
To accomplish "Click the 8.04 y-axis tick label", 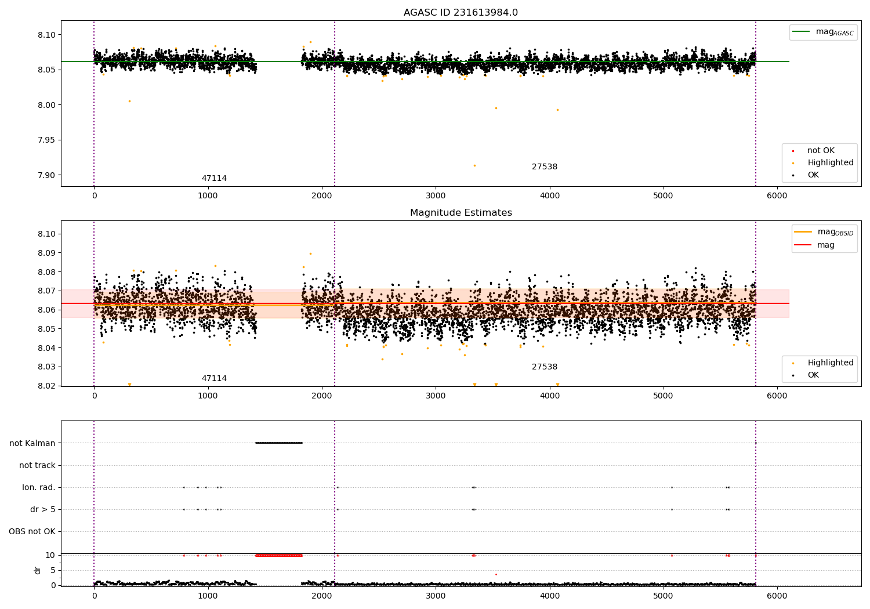I will 47,348.
